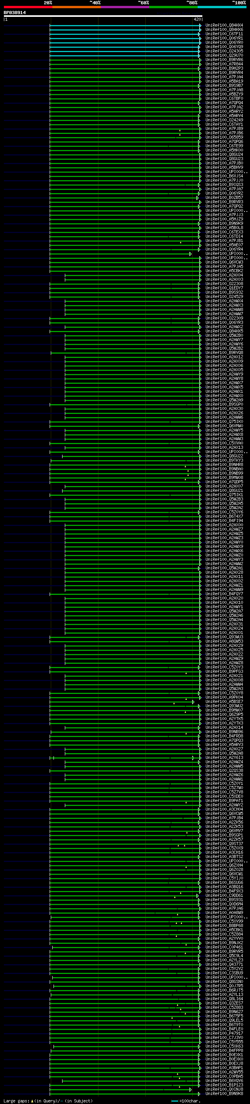Open hit UniRef100_Q6VCW3
This screenshot has height=1104, width=250.
(x=224, y=262)
